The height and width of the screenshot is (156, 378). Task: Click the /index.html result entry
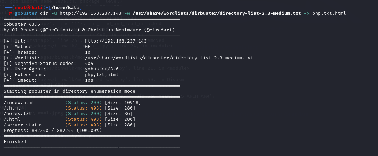click(x=18, y=102)
